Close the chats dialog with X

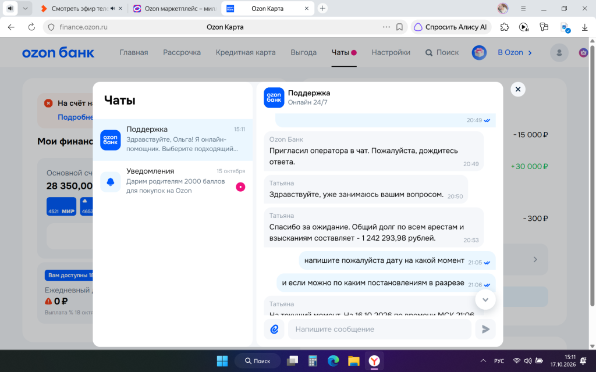(x=517, y=89)
